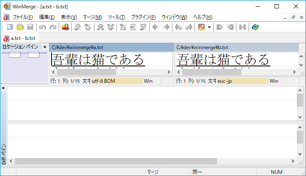
Task: Copy all differences to the right
Action: 220,27
